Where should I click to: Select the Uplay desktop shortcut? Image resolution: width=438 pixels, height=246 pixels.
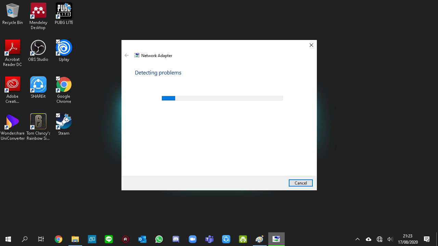64,51
